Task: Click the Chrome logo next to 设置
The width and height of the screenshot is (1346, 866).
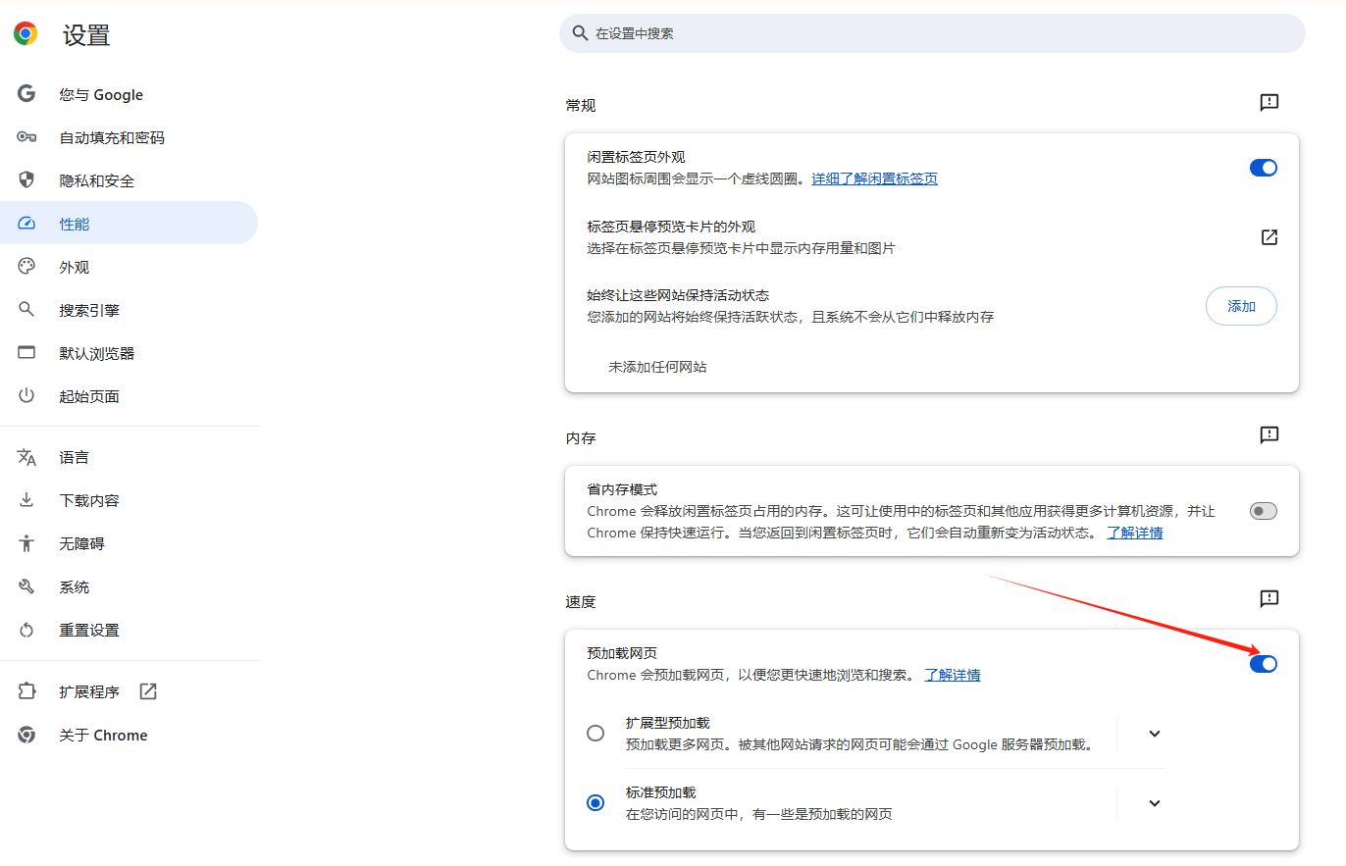Action: pos(26,34)
